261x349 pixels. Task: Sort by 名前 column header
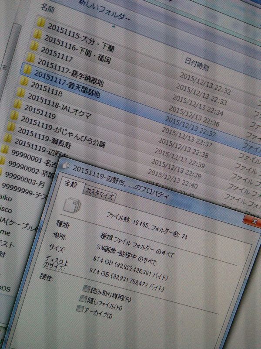pos(47,8)
